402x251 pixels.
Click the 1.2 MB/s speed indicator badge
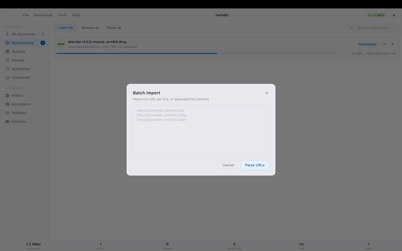[376, 15]
